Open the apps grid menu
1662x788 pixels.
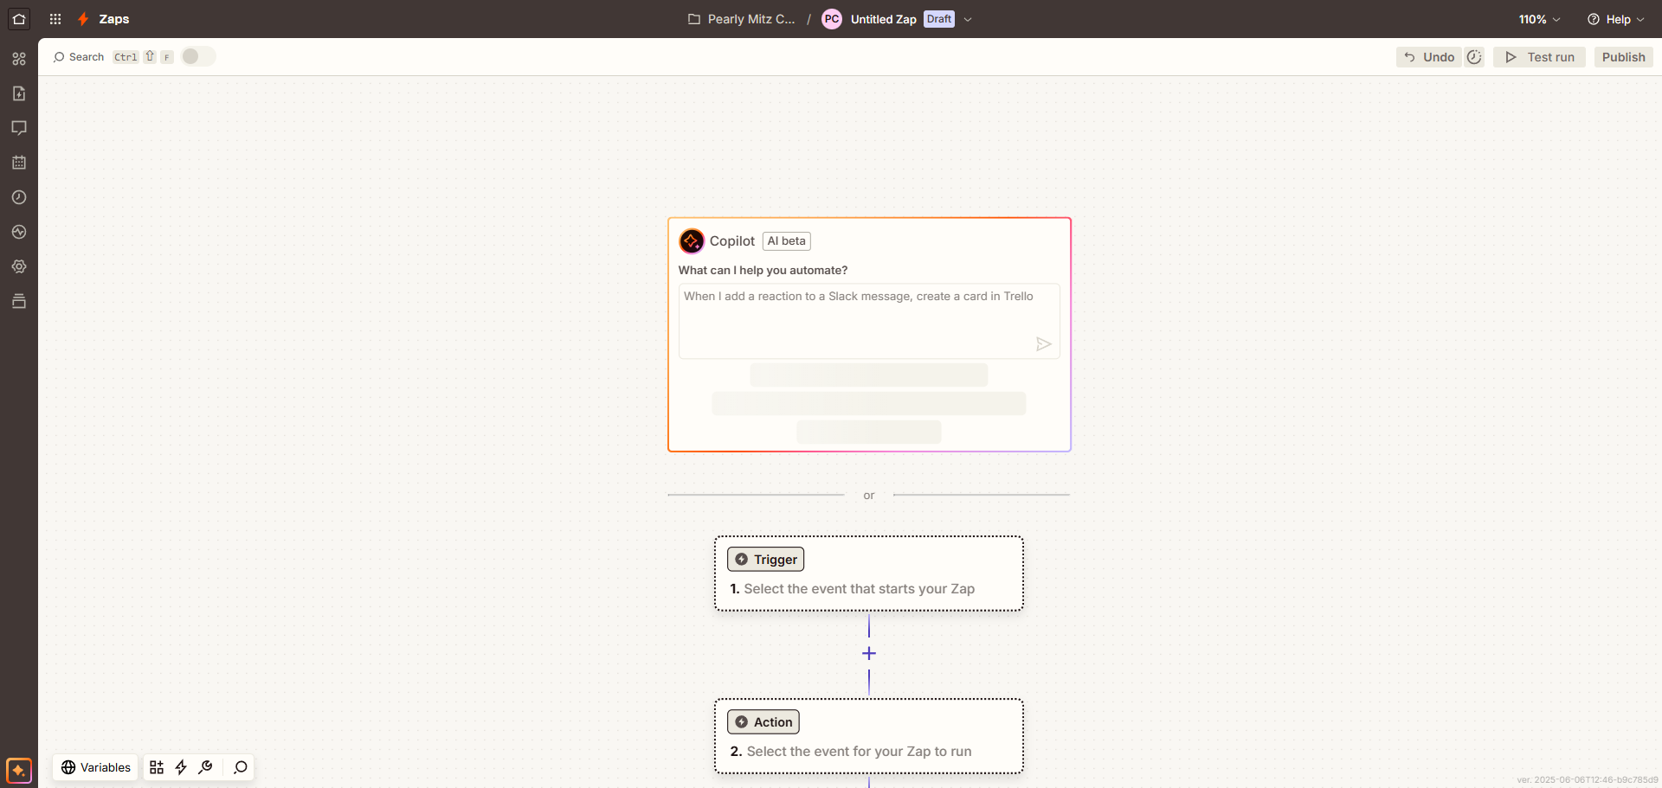point(55,19)
